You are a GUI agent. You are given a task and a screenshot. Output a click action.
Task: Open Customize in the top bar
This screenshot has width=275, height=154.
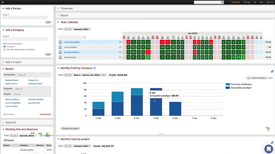tap(235, 2)
